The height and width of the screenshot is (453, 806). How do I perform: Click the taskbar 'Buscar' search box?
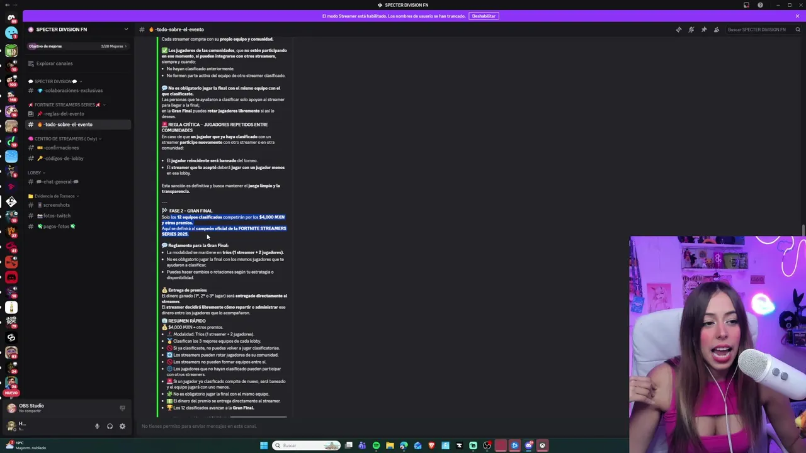click(x=307, y=445)
